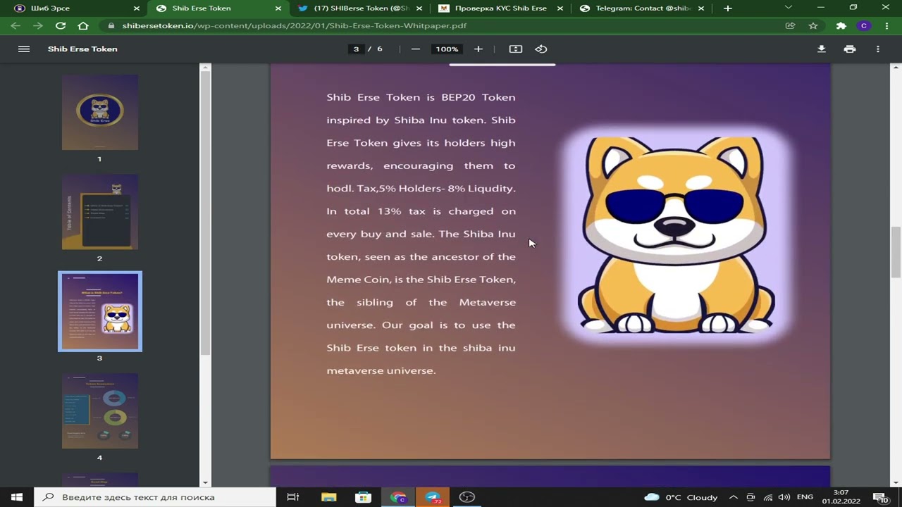Zoom out of the PDF with minus
902x507 pixels.
coord(416,49)
